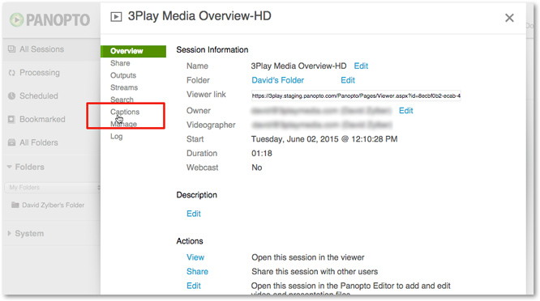This screenshot has width=540, height=301.
Task: Edit the session owner
Action: coord(405,111)
